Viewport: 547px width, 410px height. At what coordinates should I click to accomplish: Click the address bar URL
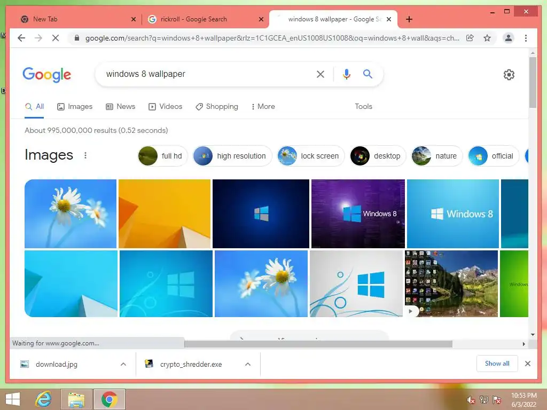(x=272, y=38)
